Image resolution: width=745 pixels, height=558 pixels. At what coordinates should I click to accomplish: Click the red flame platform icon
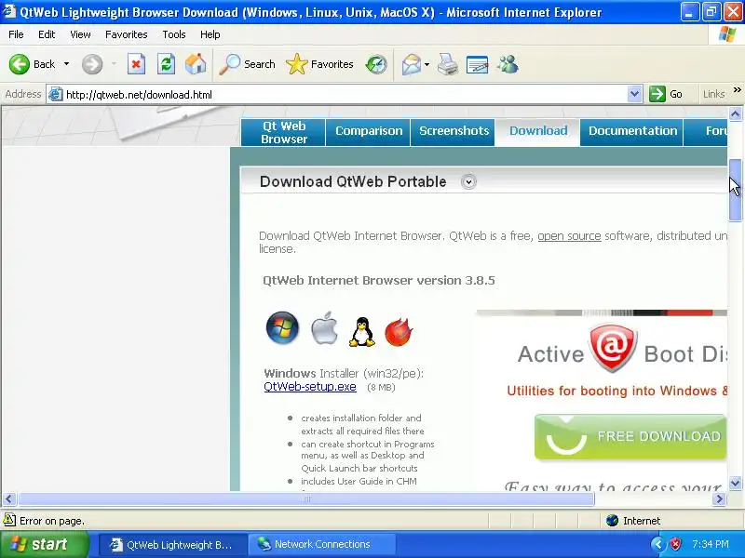(399, 331)
